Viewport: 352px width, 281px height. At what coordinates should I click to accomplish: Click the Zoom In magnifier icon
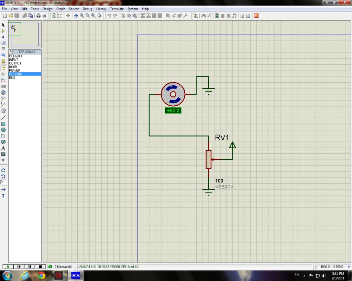coord(82,16)
